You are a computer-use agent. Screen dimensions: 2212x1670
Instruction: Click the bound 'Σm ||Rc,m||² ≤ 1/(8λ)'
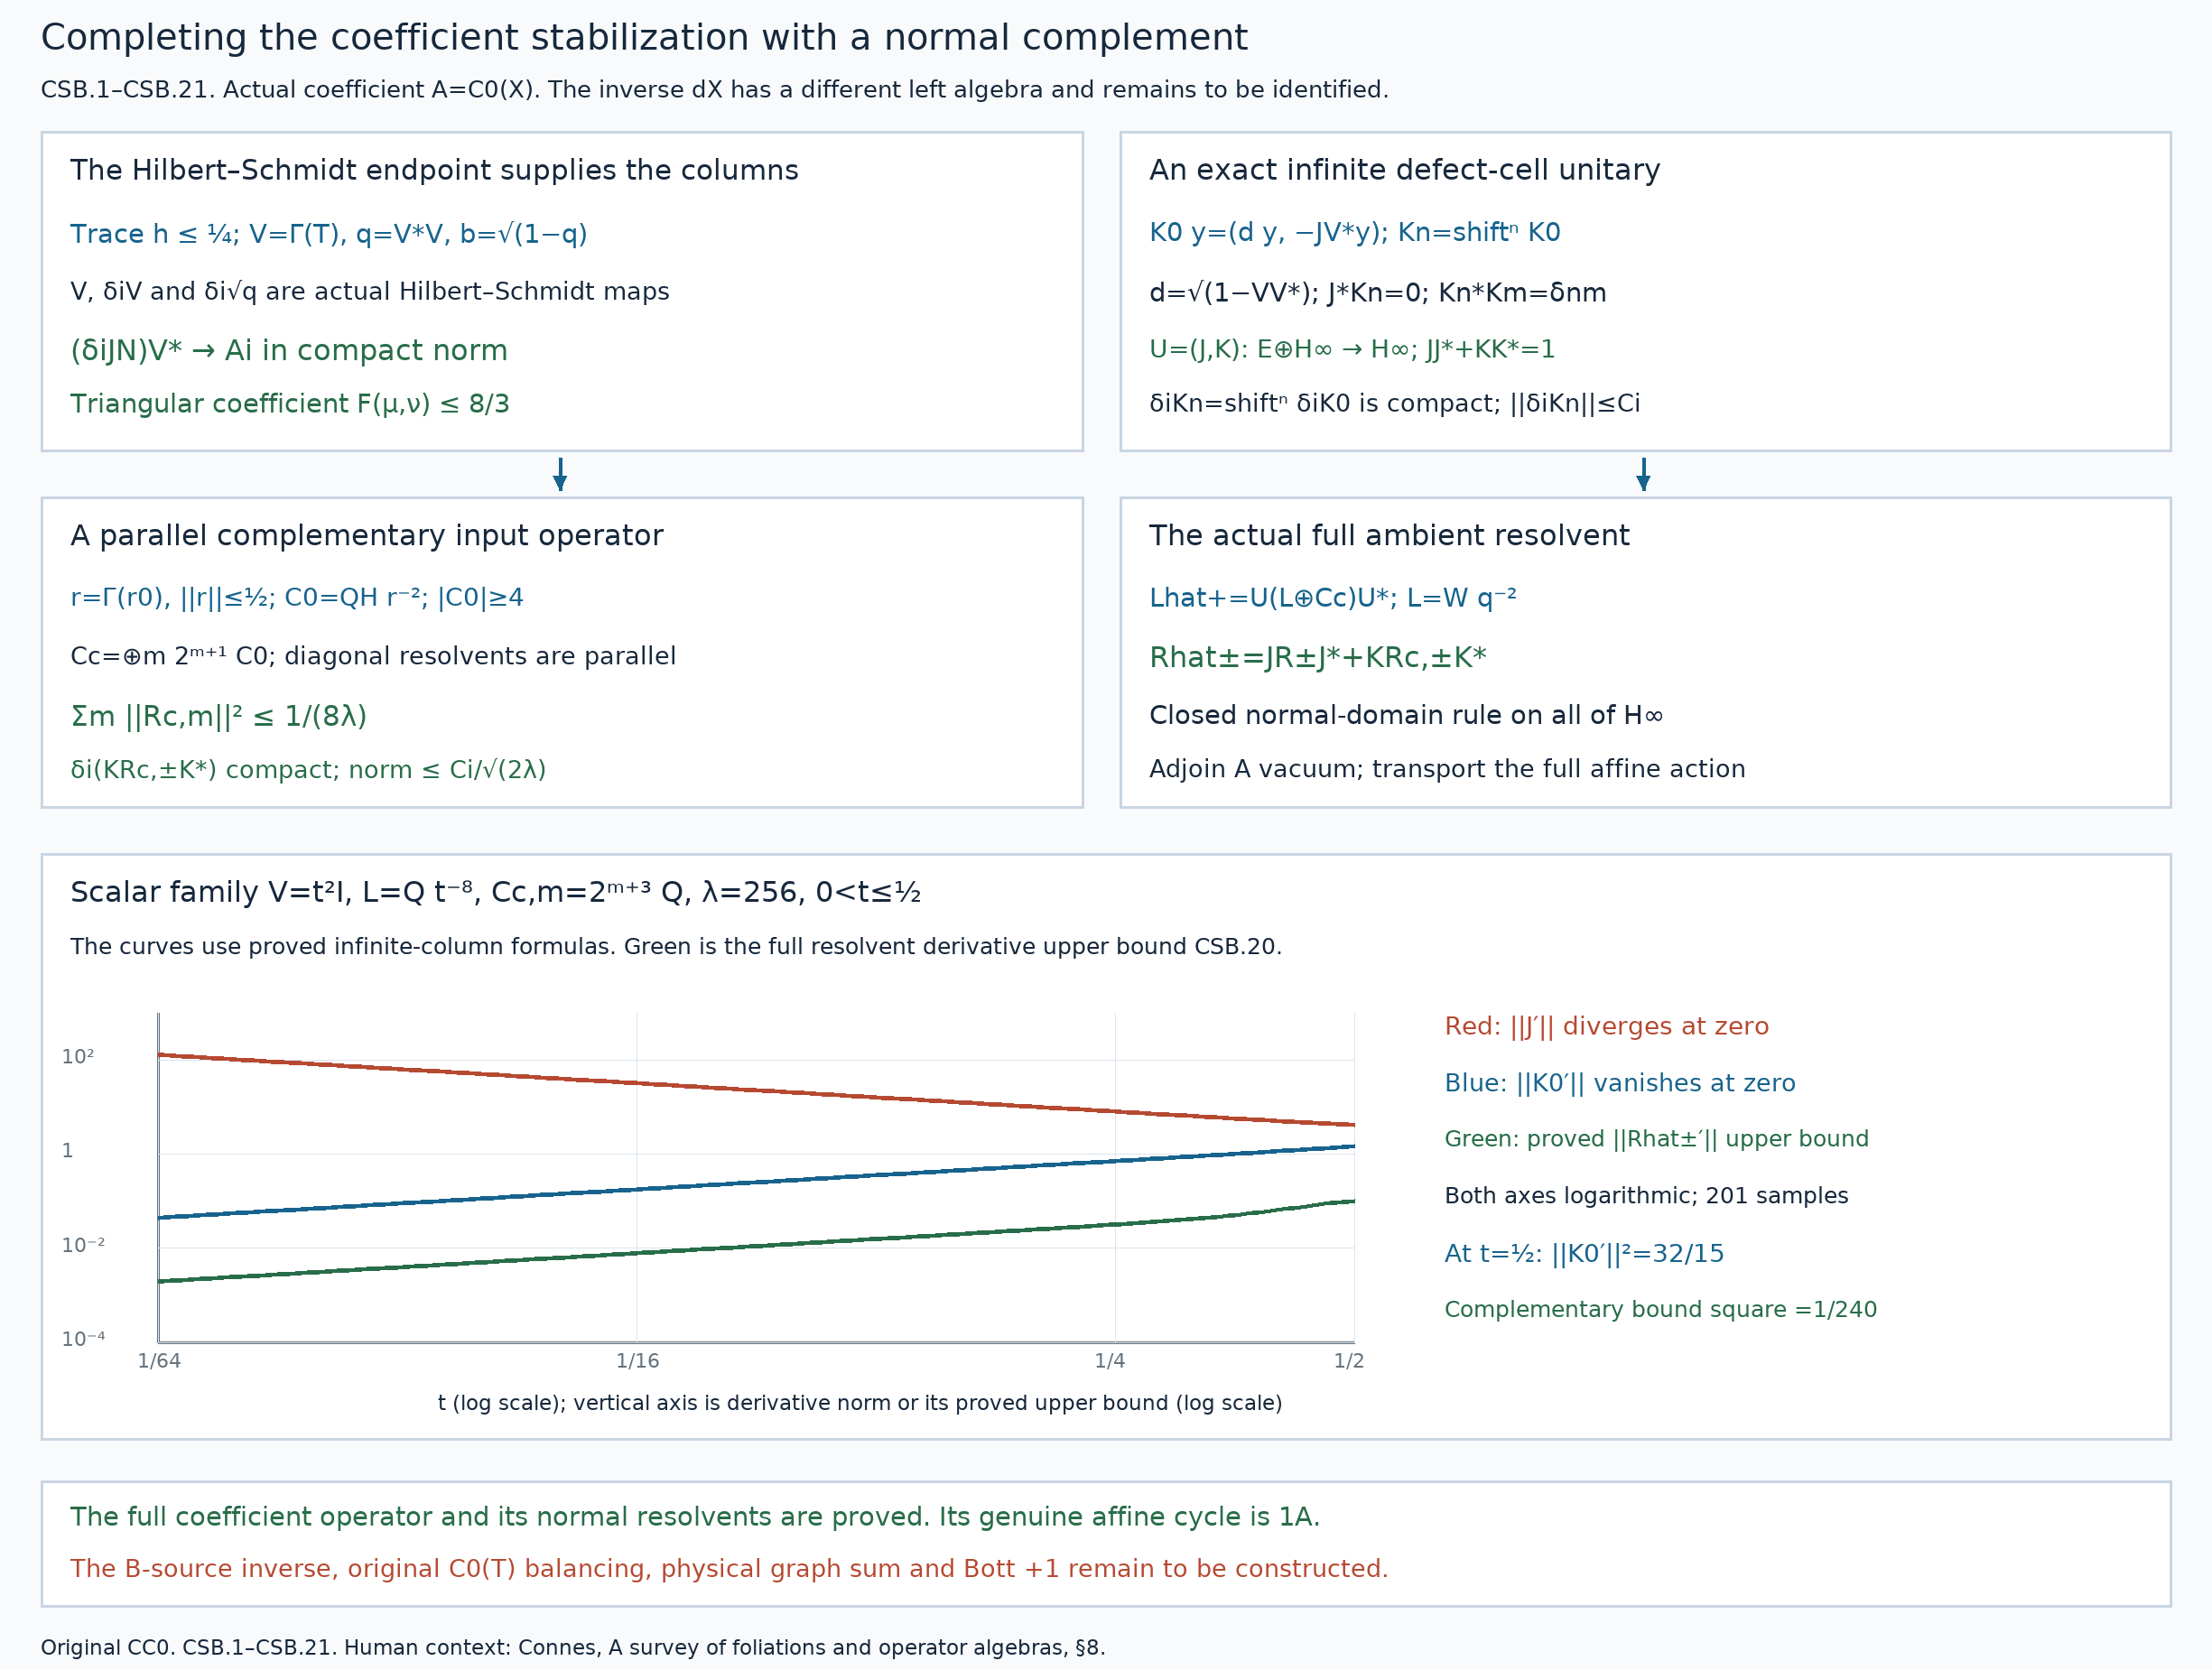pos(218,716)
